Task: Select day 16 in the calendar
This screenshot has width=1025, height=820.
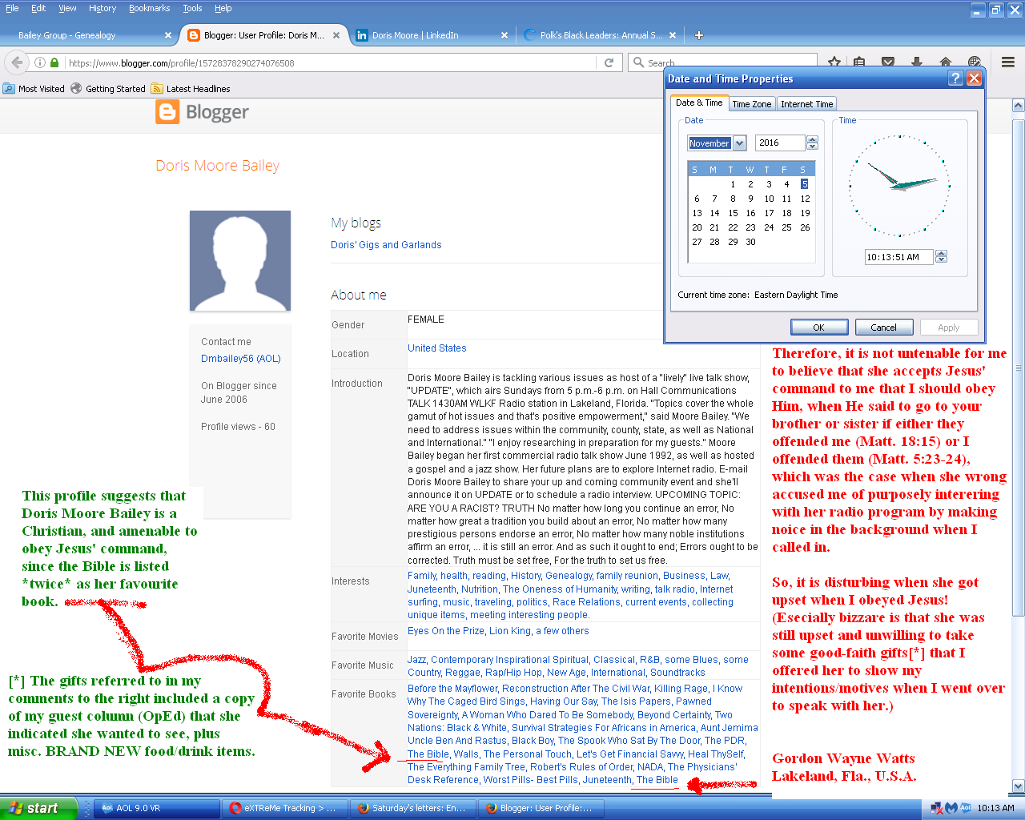Action: 750,213
